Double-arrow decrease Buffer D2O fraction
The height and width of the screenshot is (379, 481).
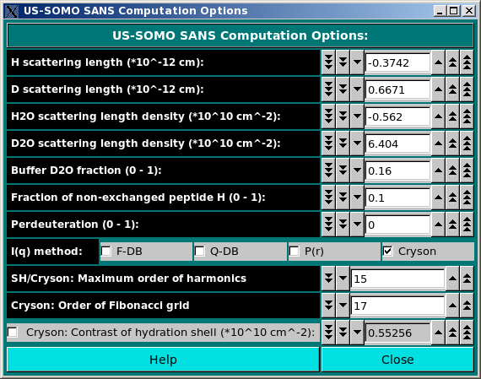(343, 171)
